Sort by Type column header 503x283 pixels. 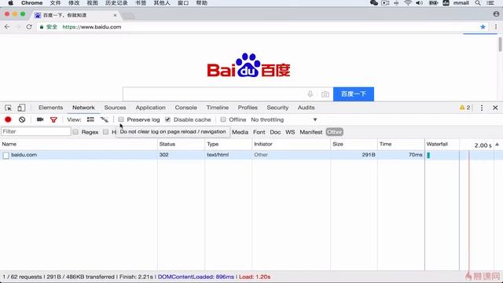pos(228,144)
